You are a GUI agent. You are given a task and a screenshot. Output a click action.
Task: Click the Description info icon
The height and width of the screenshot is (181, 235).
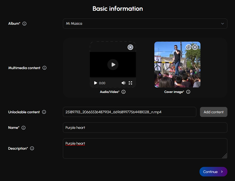pos(32,148)
